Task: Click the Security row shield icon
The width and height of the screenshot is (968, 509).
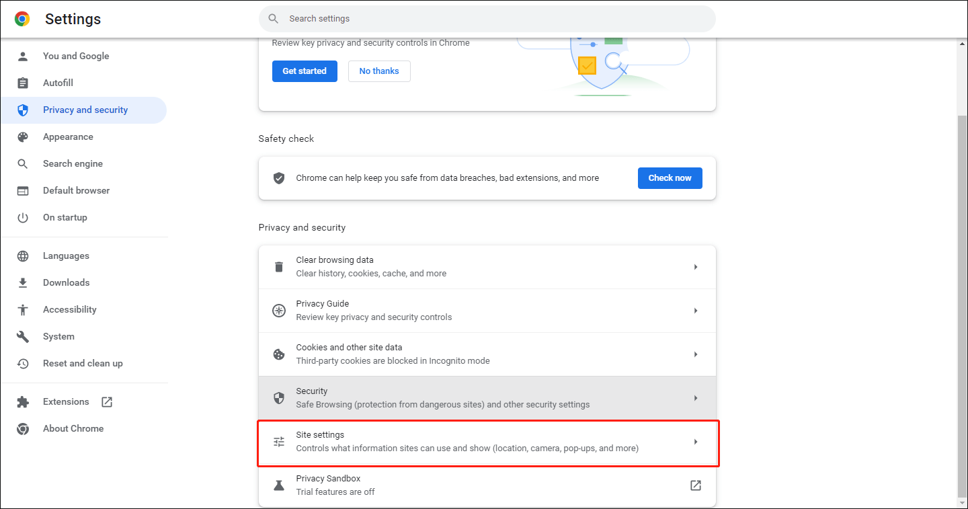Action: click(x=279, y=398)
